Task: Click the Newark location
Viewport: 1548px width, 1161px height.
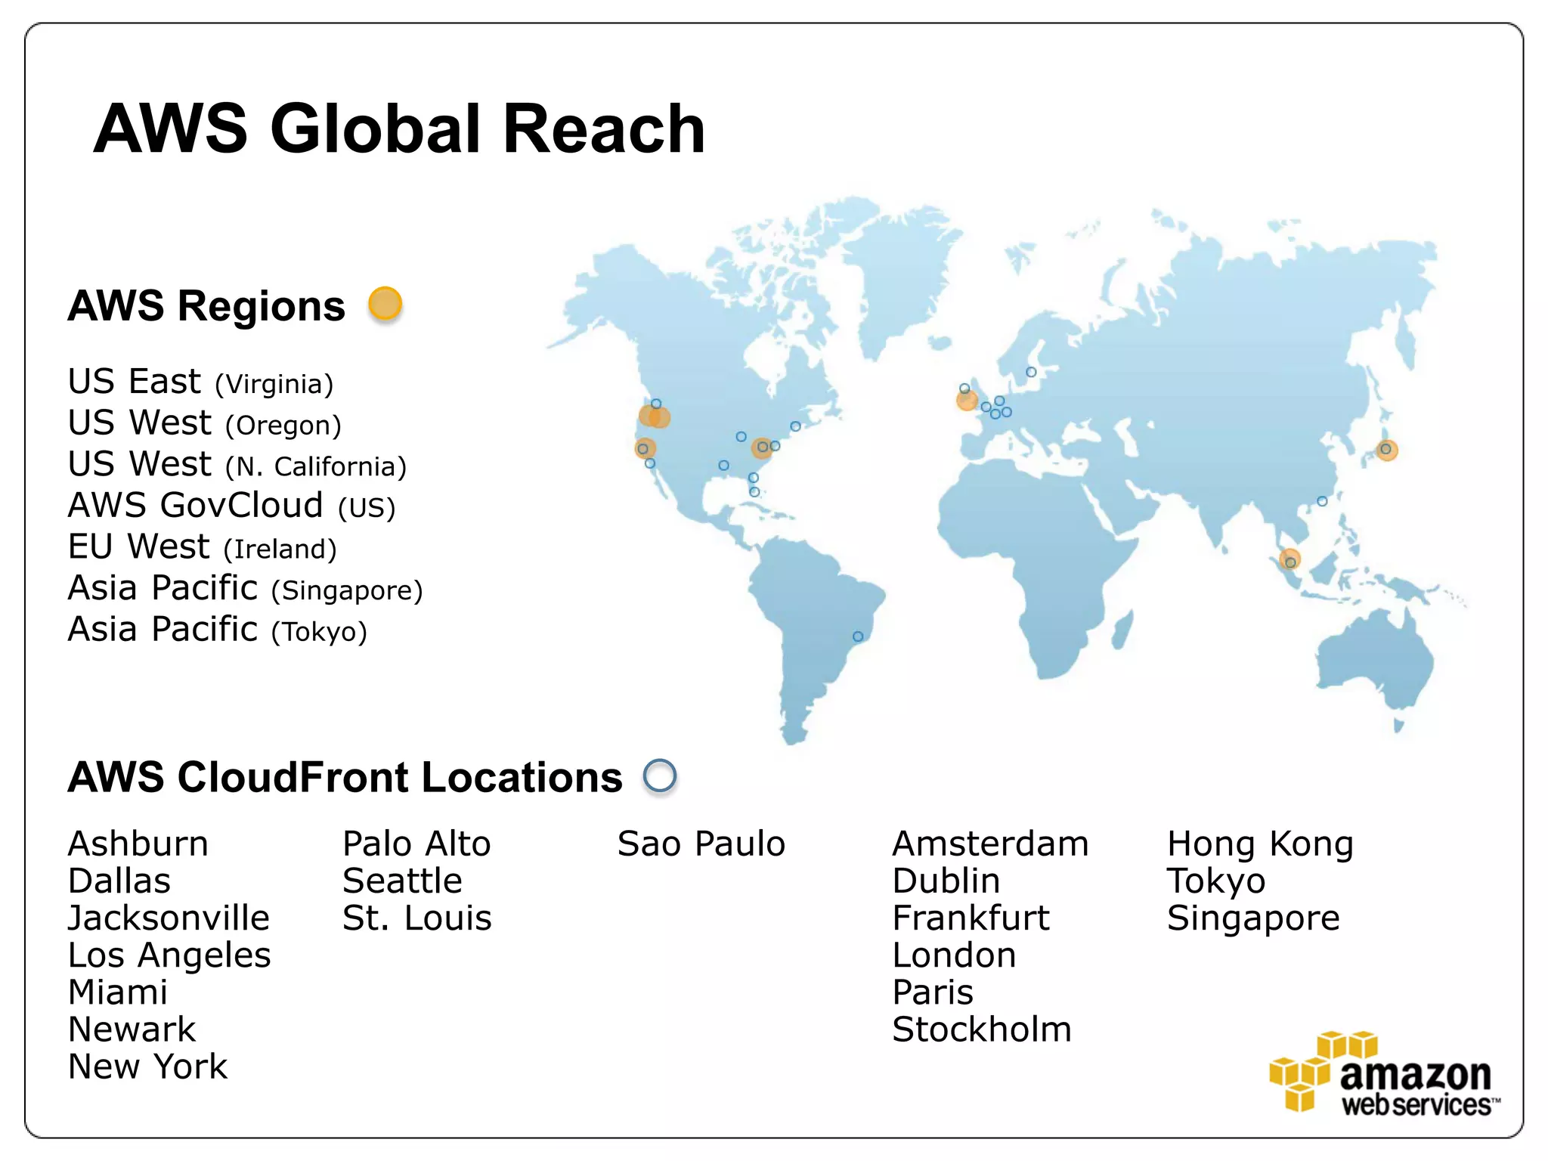Action: click(132, 1029)
